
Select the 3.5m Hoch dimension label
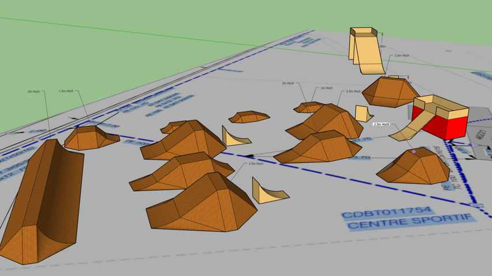click(x=256, y=164)
